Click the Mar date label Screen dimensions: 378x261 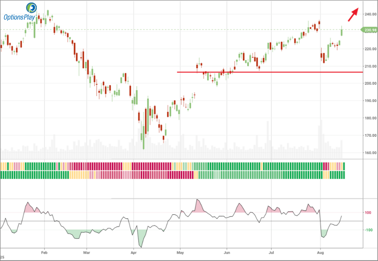coord(87,253)
